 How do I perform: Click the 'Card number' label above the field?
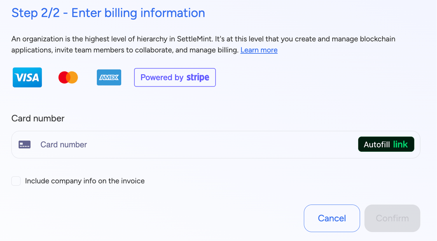click(38, 118)
